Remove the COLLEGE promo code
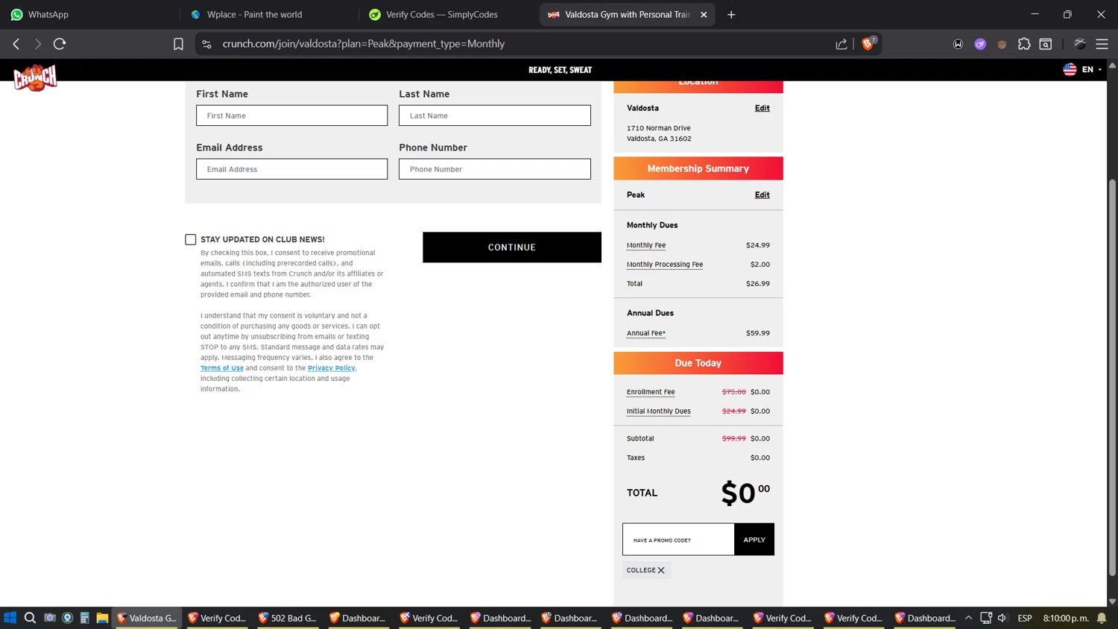Image resolution: width=1118 pixels, height=629 pixels. (x=661, y=570)
